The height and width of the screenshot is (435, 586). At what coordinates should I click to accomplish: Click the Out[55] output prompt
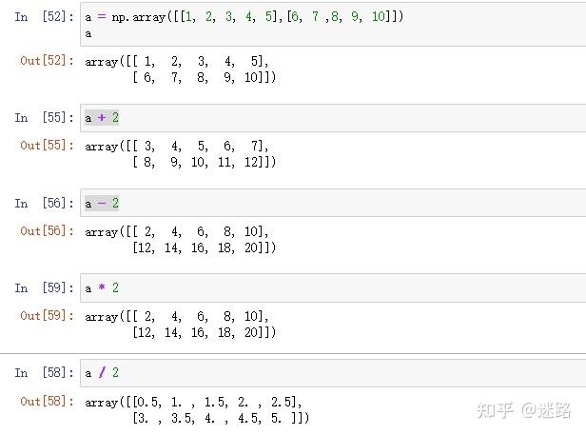click(48, 146)
